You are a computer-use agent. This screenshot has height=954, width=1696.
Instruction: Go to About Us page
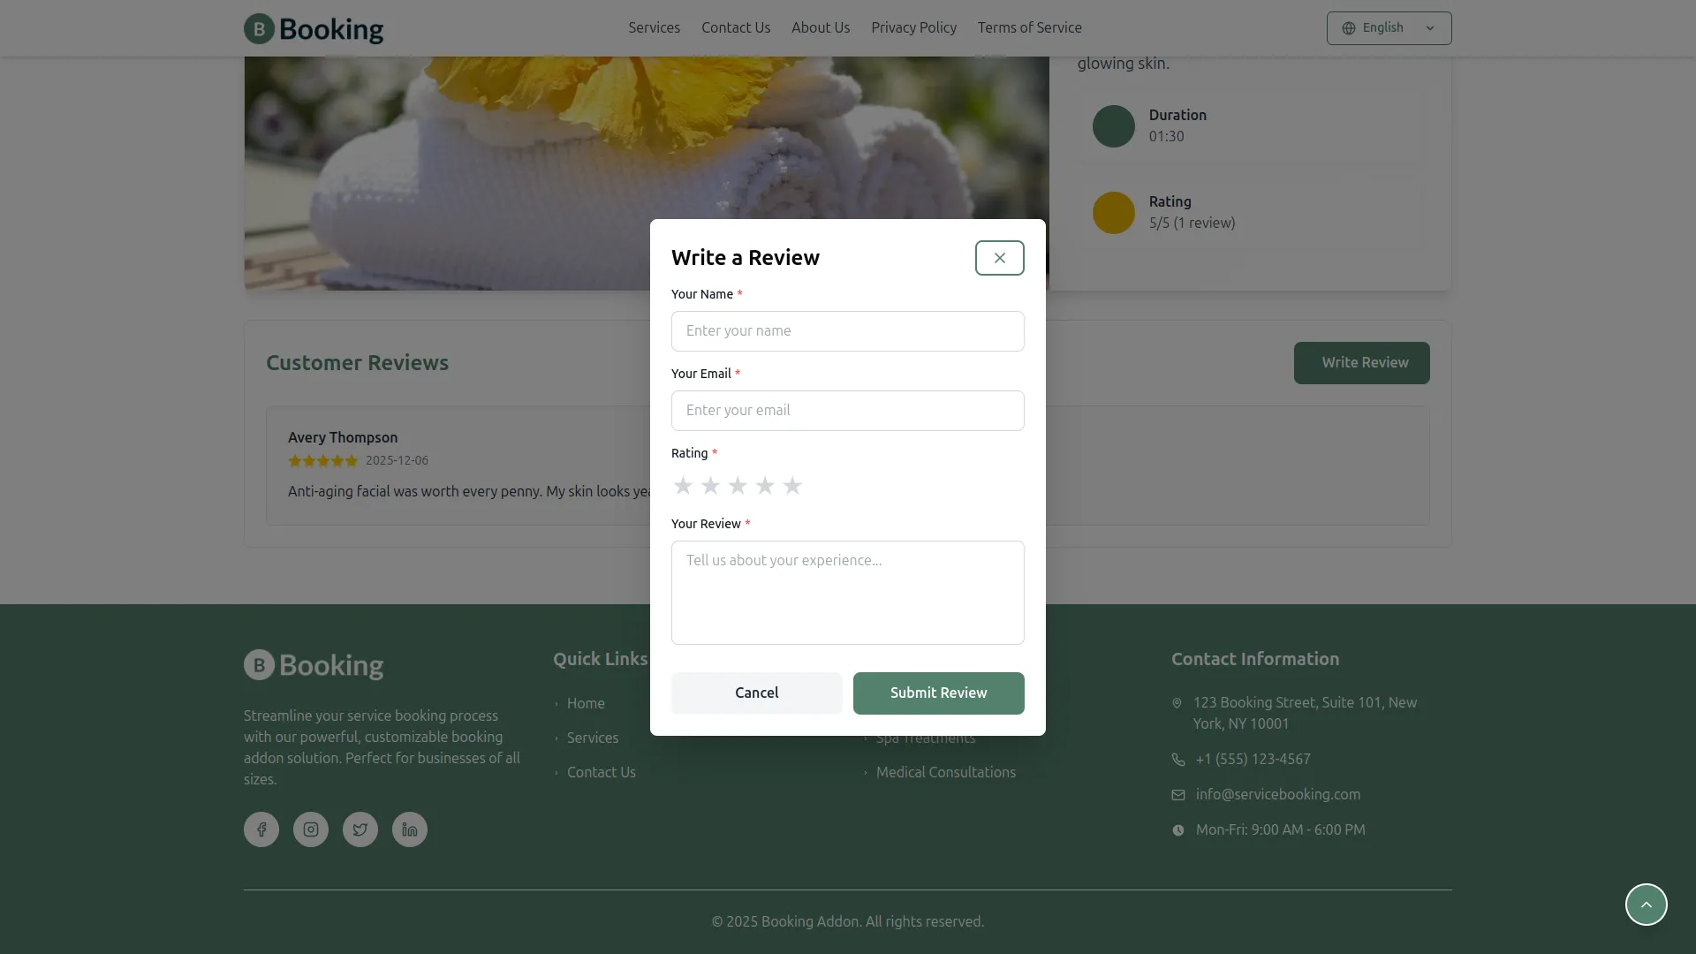(x=820, y=28)
